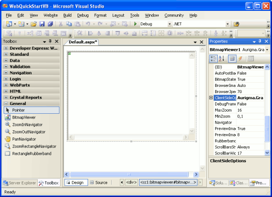This screenshot has height=197, width=272.
Task: Sort properties with Alphabetical A-Z icon
Action: coord(221,58)
